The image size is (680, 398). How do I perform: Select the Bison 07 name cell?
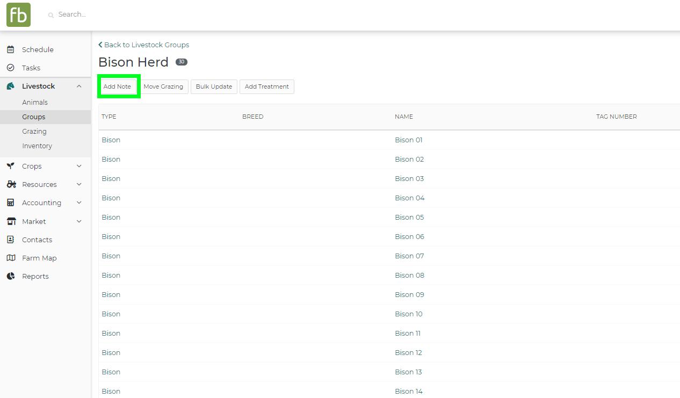pos(409,256)
